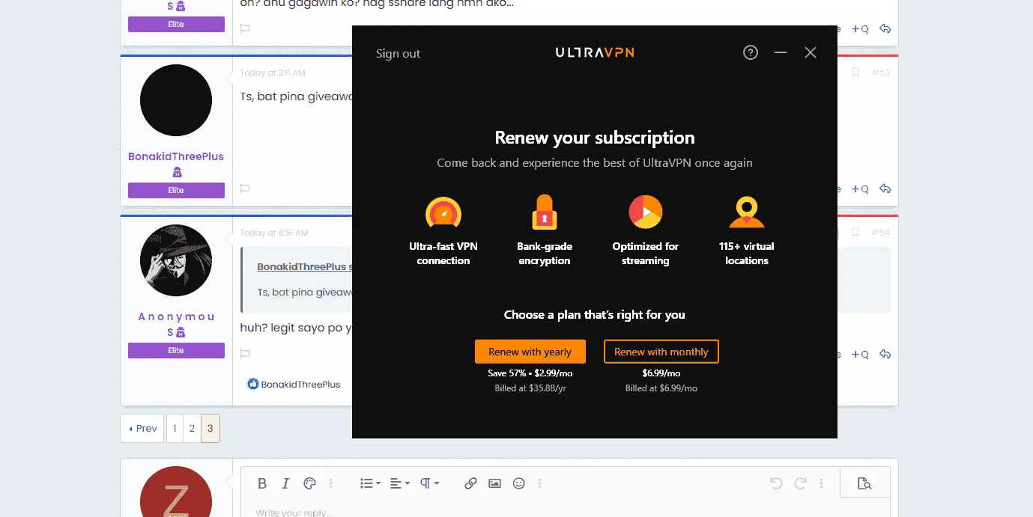The image size is (1033, 517).
Task: Open BonakidThreePlus in post #54 reactions
Action: [x=300, y=385]
